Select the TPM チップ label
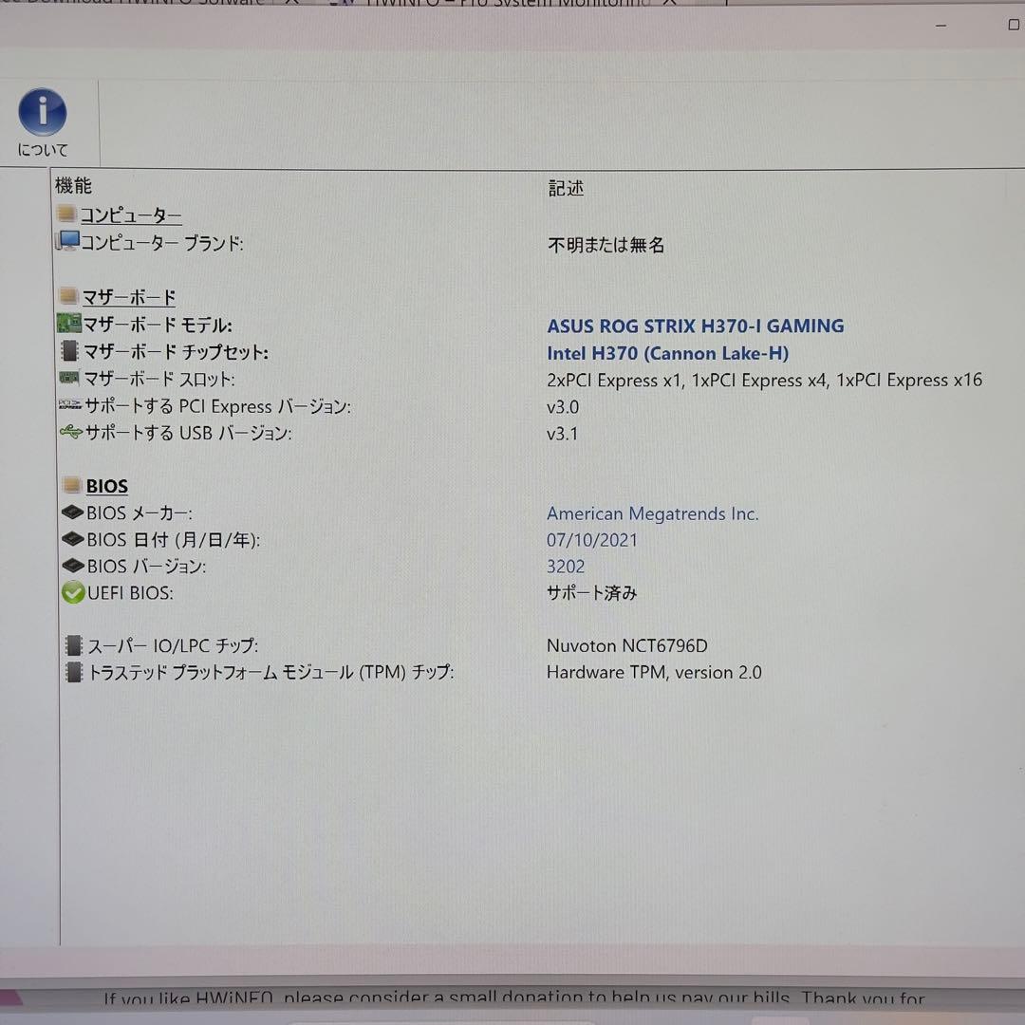This screenshot has width=1025, height=1025. click(x=270, y=673)
